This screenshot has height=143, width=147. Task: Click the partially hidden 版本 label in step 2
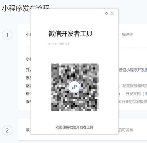coord(28,130)
